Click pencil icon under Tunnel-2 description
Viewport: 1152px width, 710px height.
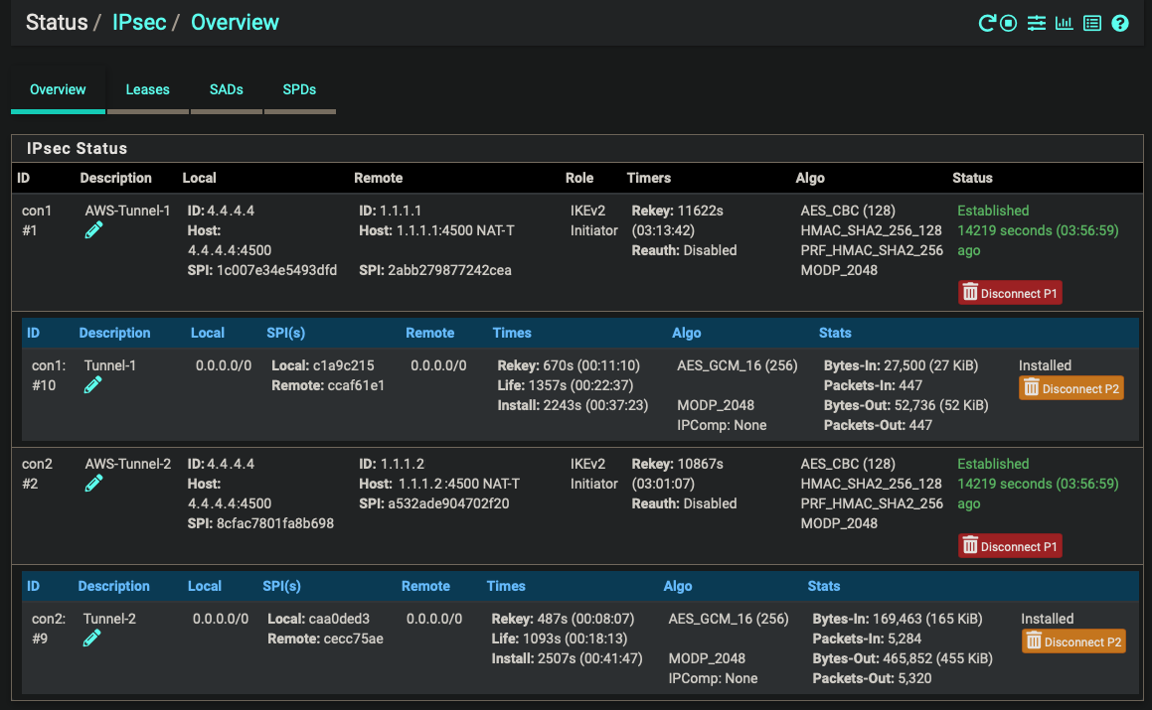[92, 639]
